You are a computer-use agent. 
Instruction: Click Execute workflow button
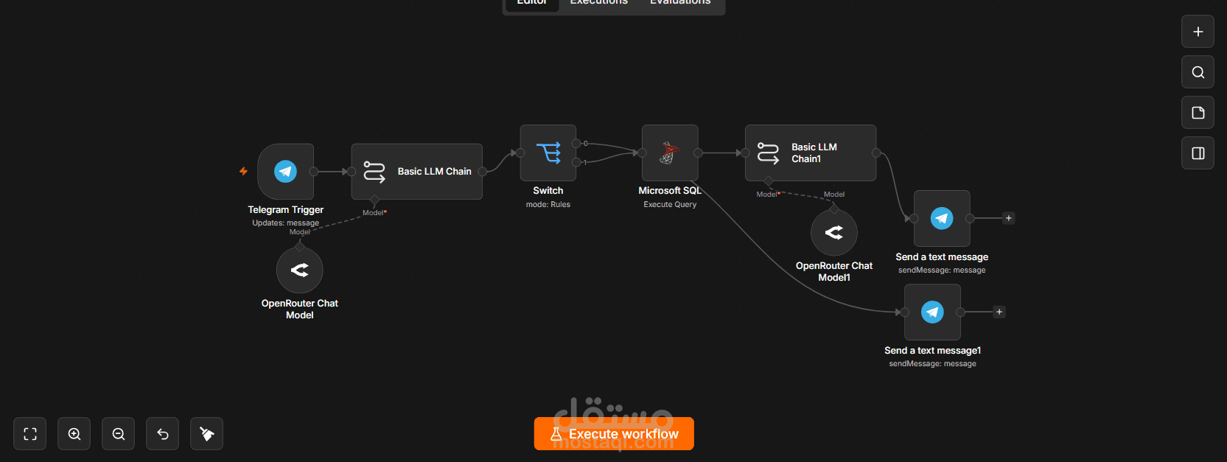(614, 434)
